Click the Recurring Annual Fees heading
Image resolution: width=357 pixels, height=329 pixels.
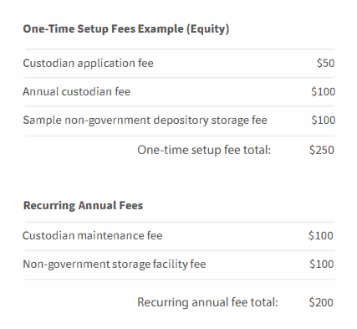click(83, 206)
